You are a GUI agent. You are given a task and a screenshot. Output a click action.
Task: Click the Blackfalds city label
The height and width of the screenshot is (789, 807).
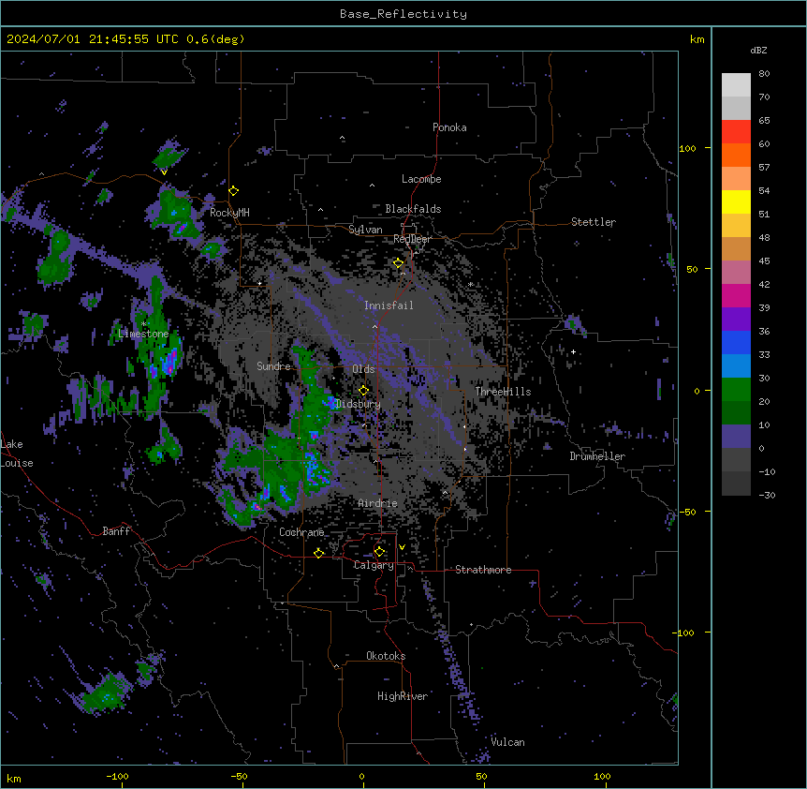click(413, 209)
